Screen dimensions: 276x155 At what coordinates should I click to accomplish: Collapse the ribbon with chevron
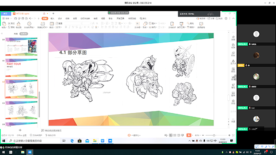point(233,19)
